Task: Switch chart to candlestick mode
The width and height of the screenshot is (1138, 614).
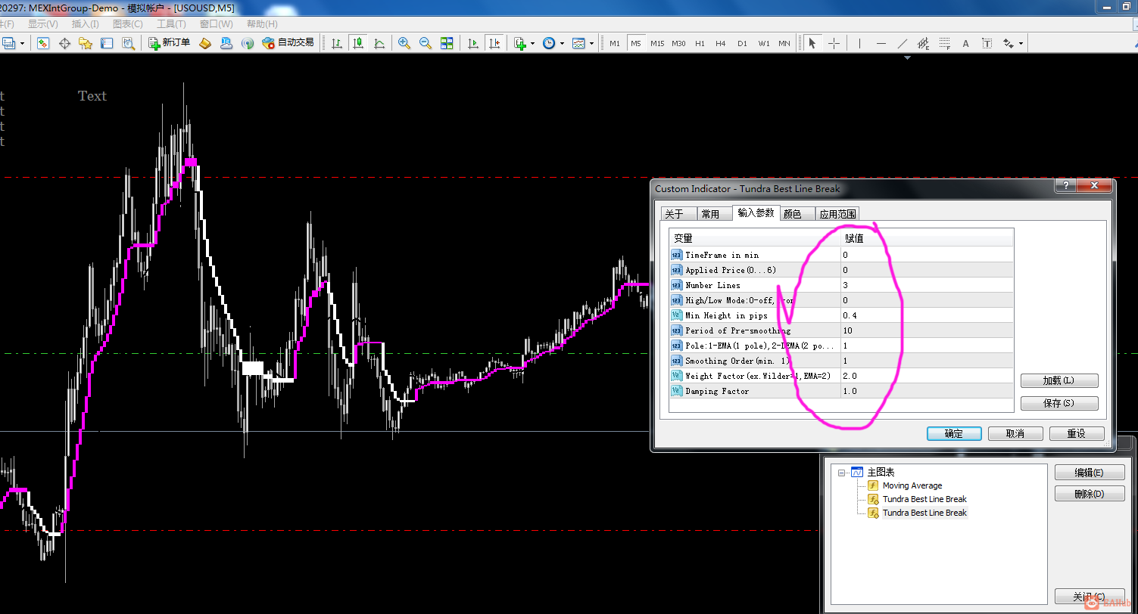Action: click(x=358, y=43)
